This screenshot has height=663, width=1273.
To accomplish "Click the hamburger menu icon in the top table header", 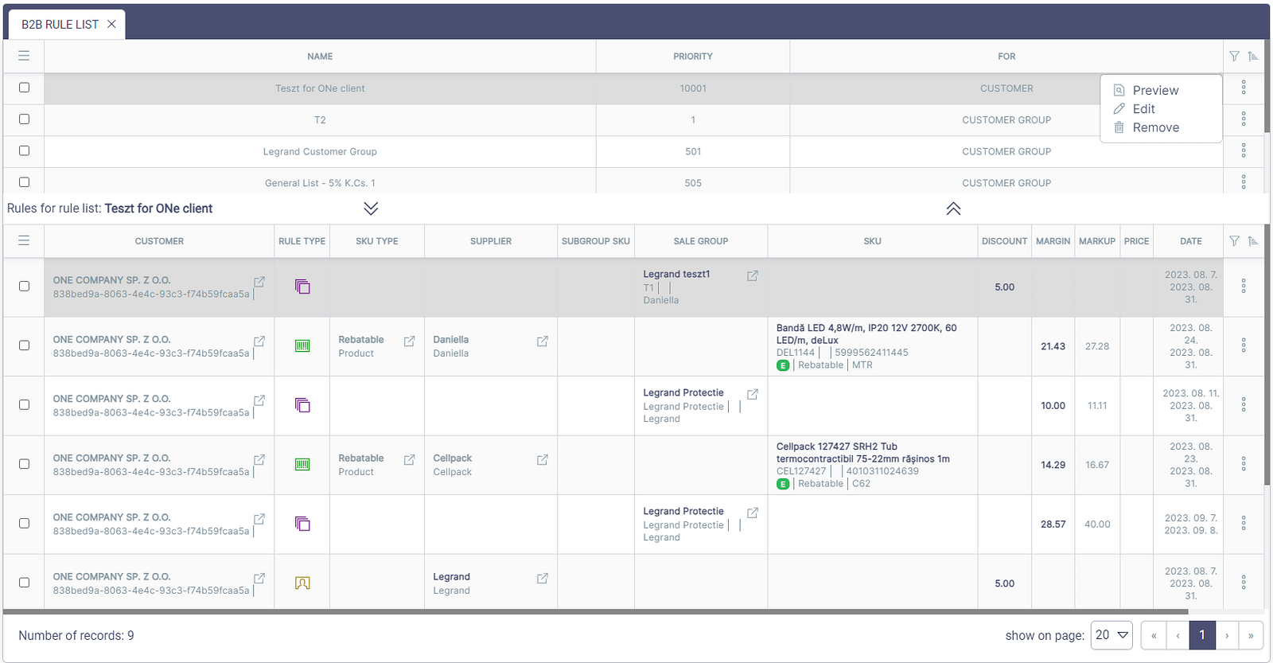I will [x=24, y=57].
